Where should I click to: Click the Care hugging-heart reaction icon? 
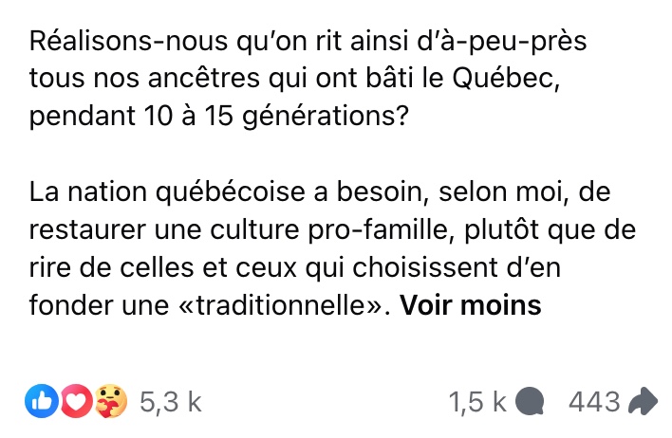pyautogui.click(x=111, y=401)
